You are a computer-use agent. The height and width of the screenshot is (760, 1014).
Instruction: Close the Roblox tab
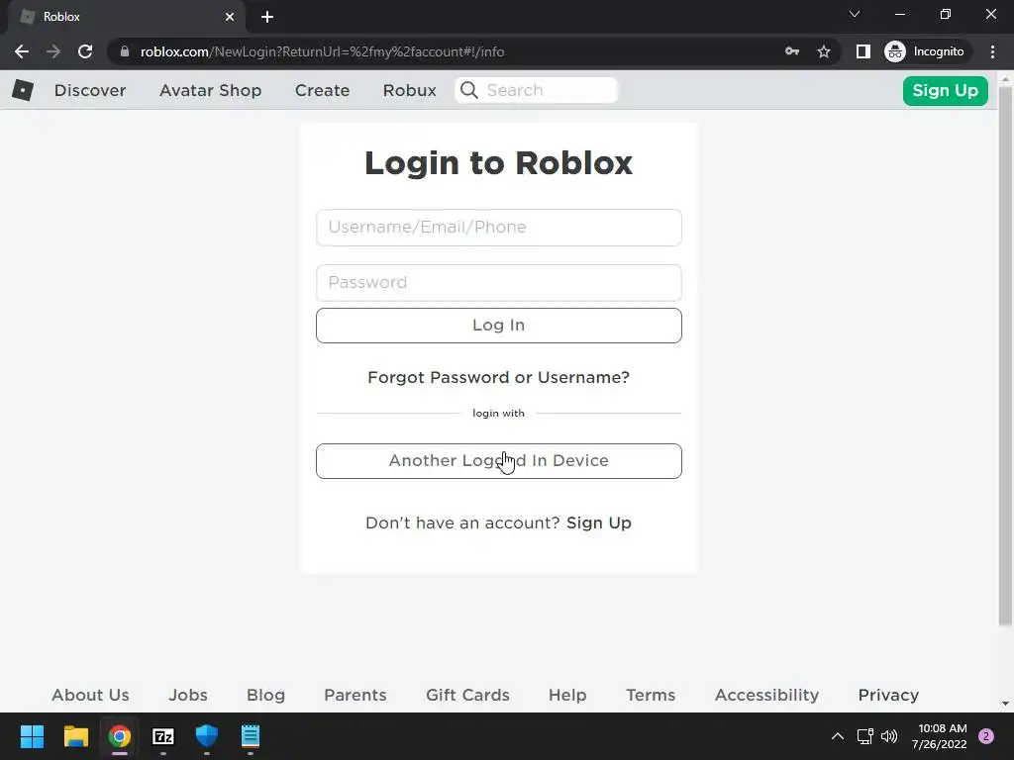tap(230, 17)
